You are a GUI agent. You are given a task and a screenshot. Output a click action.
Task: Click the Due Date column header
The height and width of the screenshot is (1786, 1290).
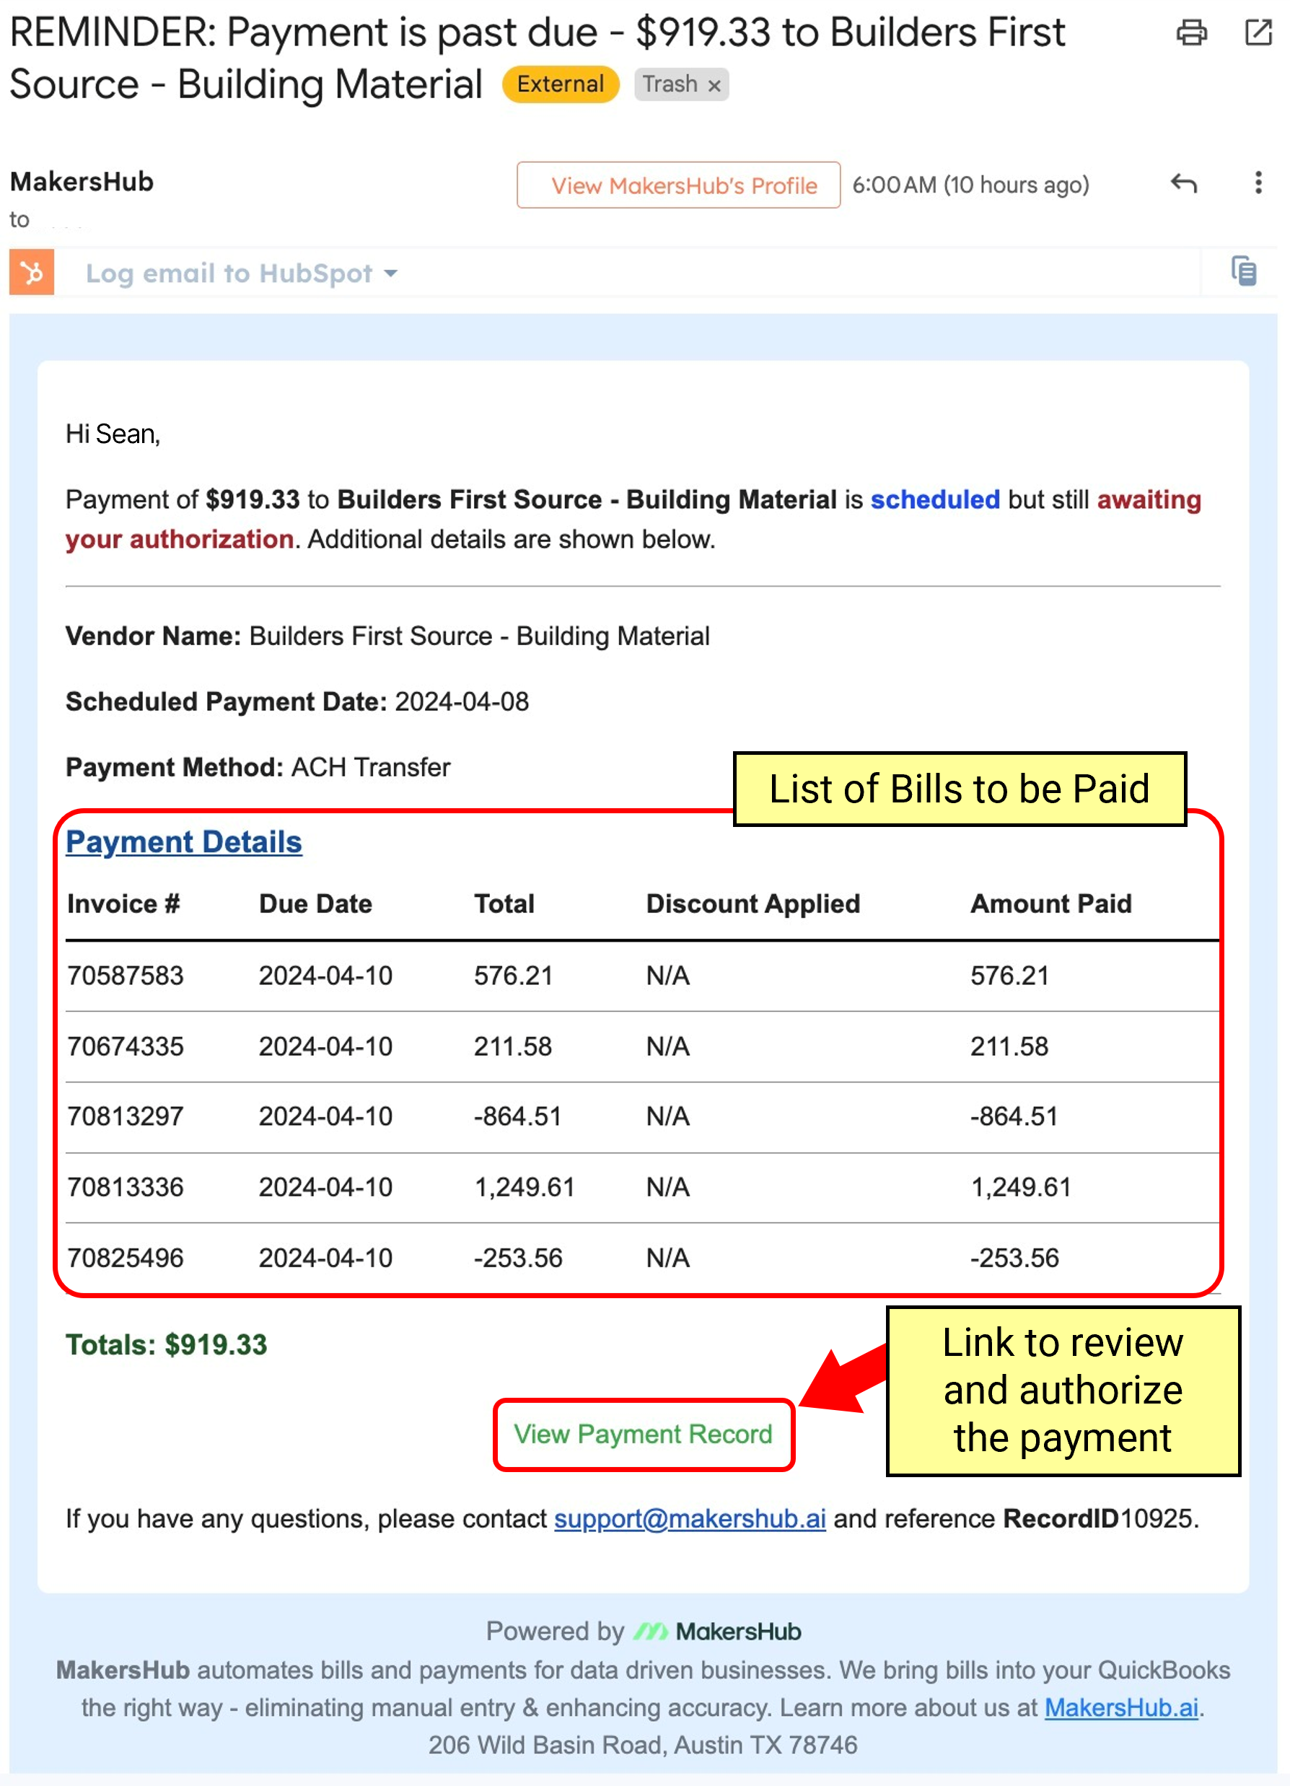click(x=316, y=903)
